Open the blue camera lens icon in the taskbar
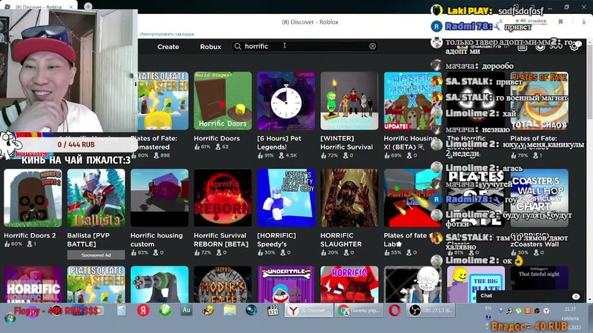Image resolution: width=593 pixels, height=333 pixels. [x=251, y=310]
